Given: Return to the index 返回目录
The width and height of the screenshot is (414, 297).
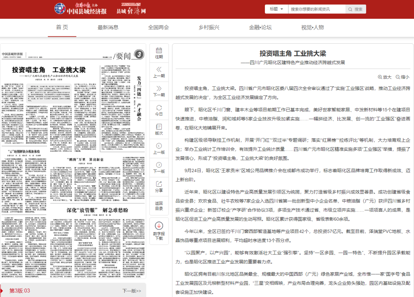Looking at the screenshot, I should click(159, 206).
